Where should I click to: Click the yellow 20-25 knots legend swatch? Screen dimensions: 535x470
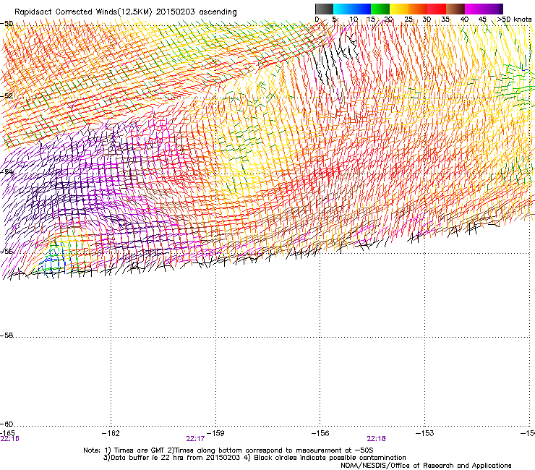coord(399,9)
